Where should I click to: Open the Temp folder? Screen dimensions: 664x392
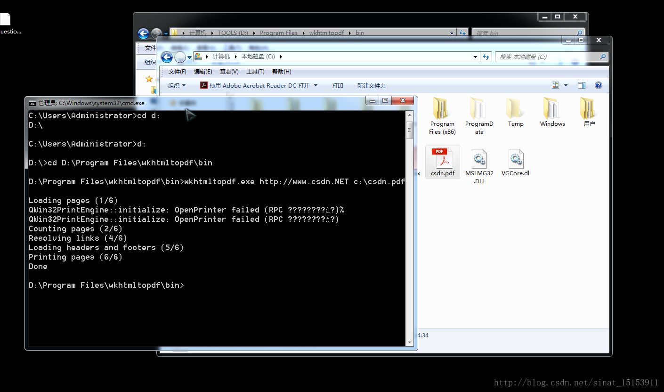click(516, 112)
